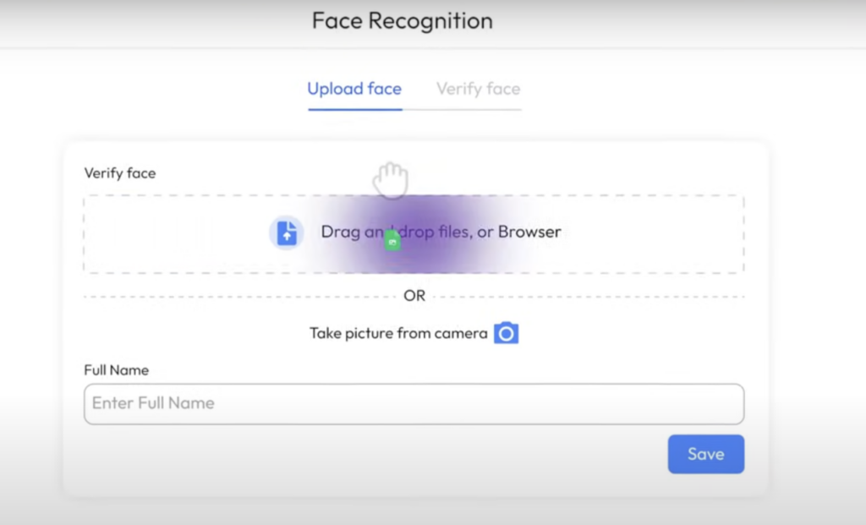Switch to the Verify face tab
Image resolution: width=866 pixels, height=525 pixels.
(x=478, y=89)
